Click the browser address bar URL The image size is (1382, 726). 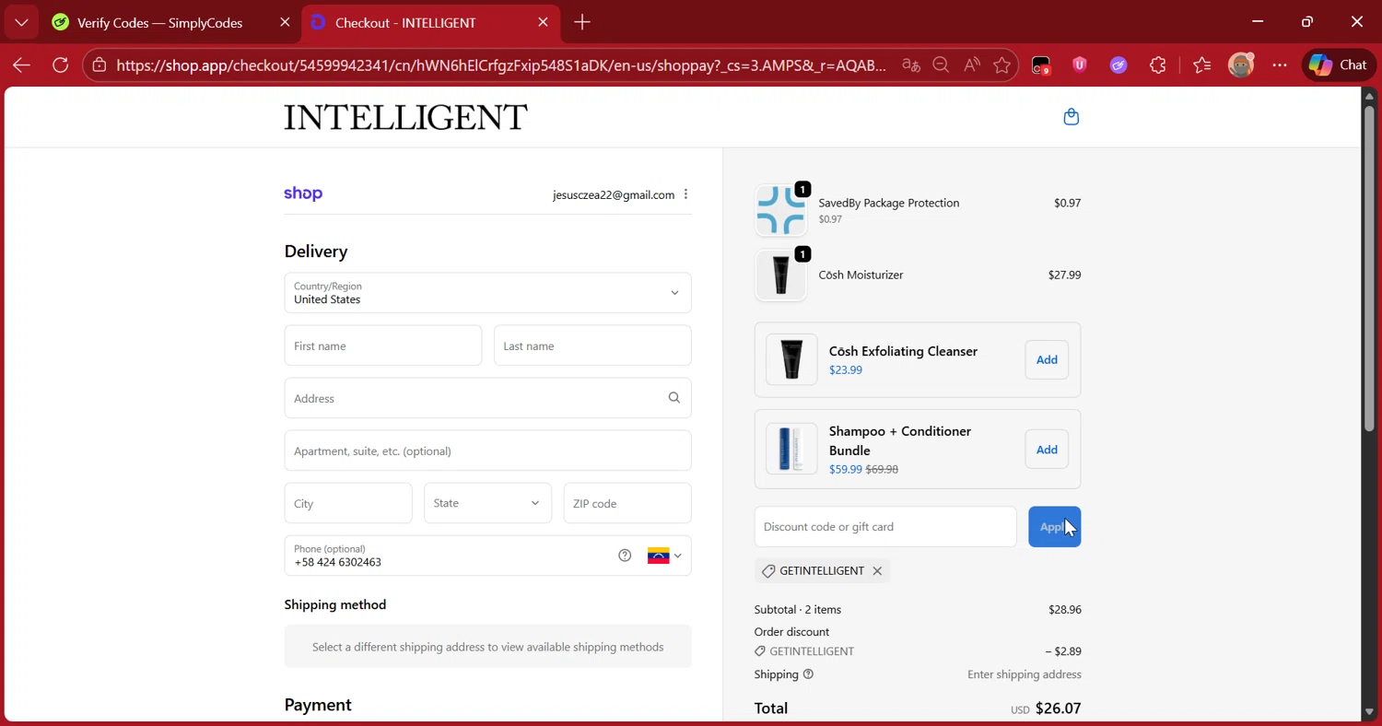tap(501, 65)
